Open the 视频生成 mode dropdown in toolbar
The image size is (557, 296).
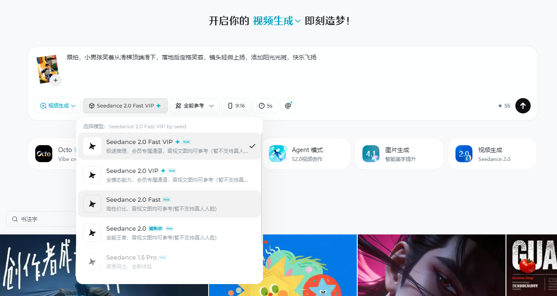click(x=58, y=106)
